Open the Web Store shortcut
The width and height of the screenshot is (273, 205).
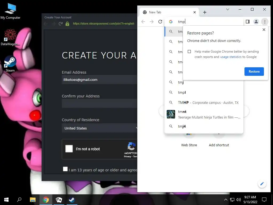coord(189,145)
